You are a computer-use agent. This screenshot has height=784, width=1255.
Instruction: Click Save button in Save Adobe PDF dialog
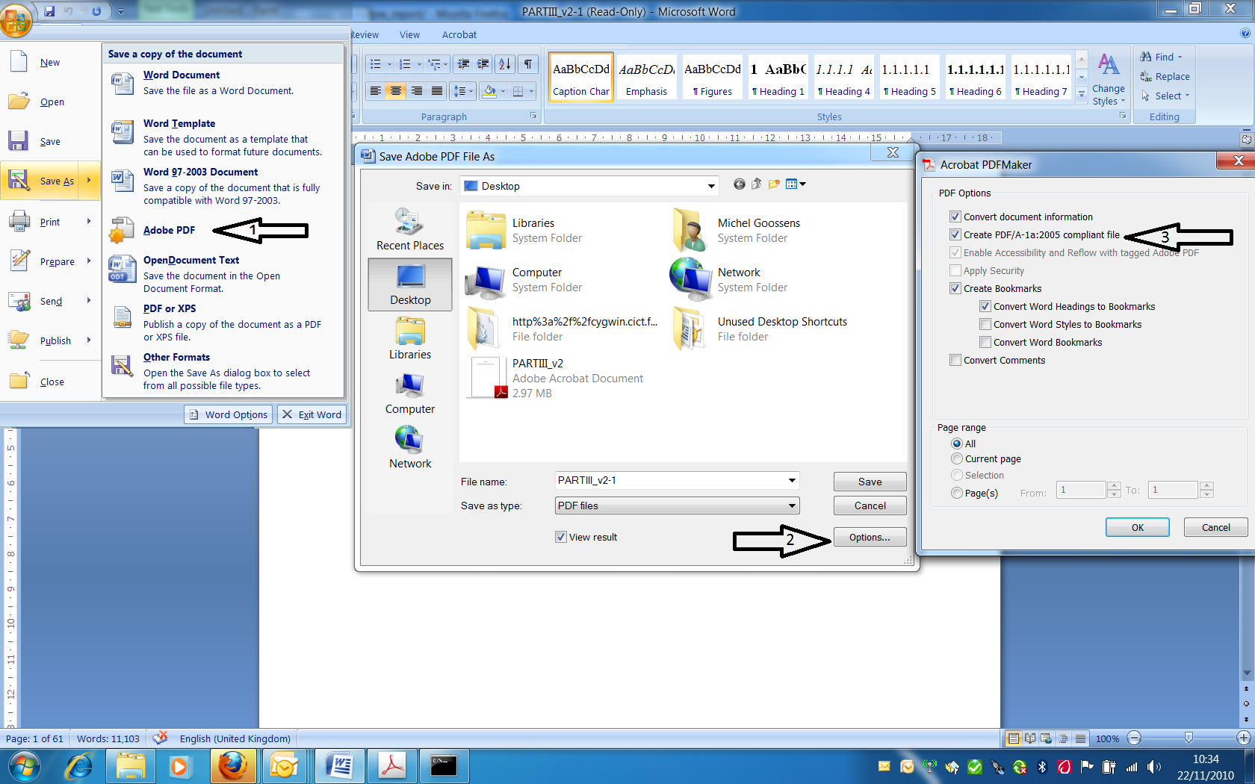click(x=870, y=482)
